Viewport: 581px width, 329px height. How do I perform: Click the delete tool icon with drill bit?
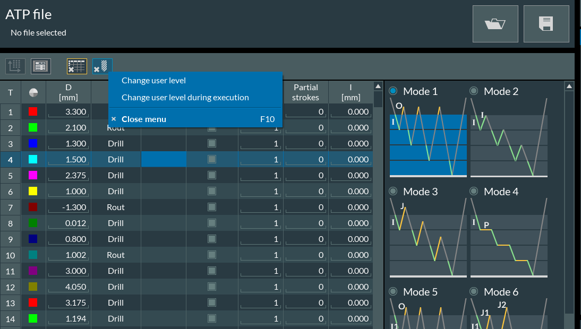pyautogui.click(x=102, y=66)
